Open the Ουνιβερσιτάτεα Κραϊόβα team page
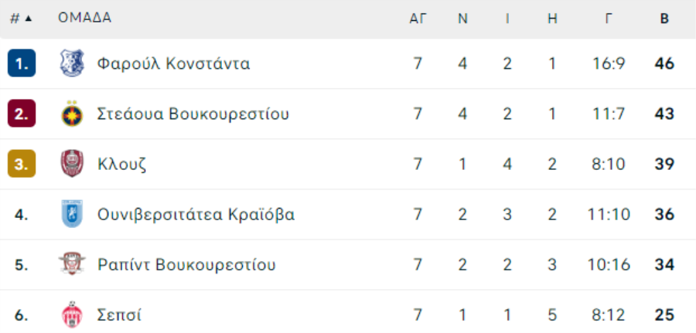 [196, 214]
